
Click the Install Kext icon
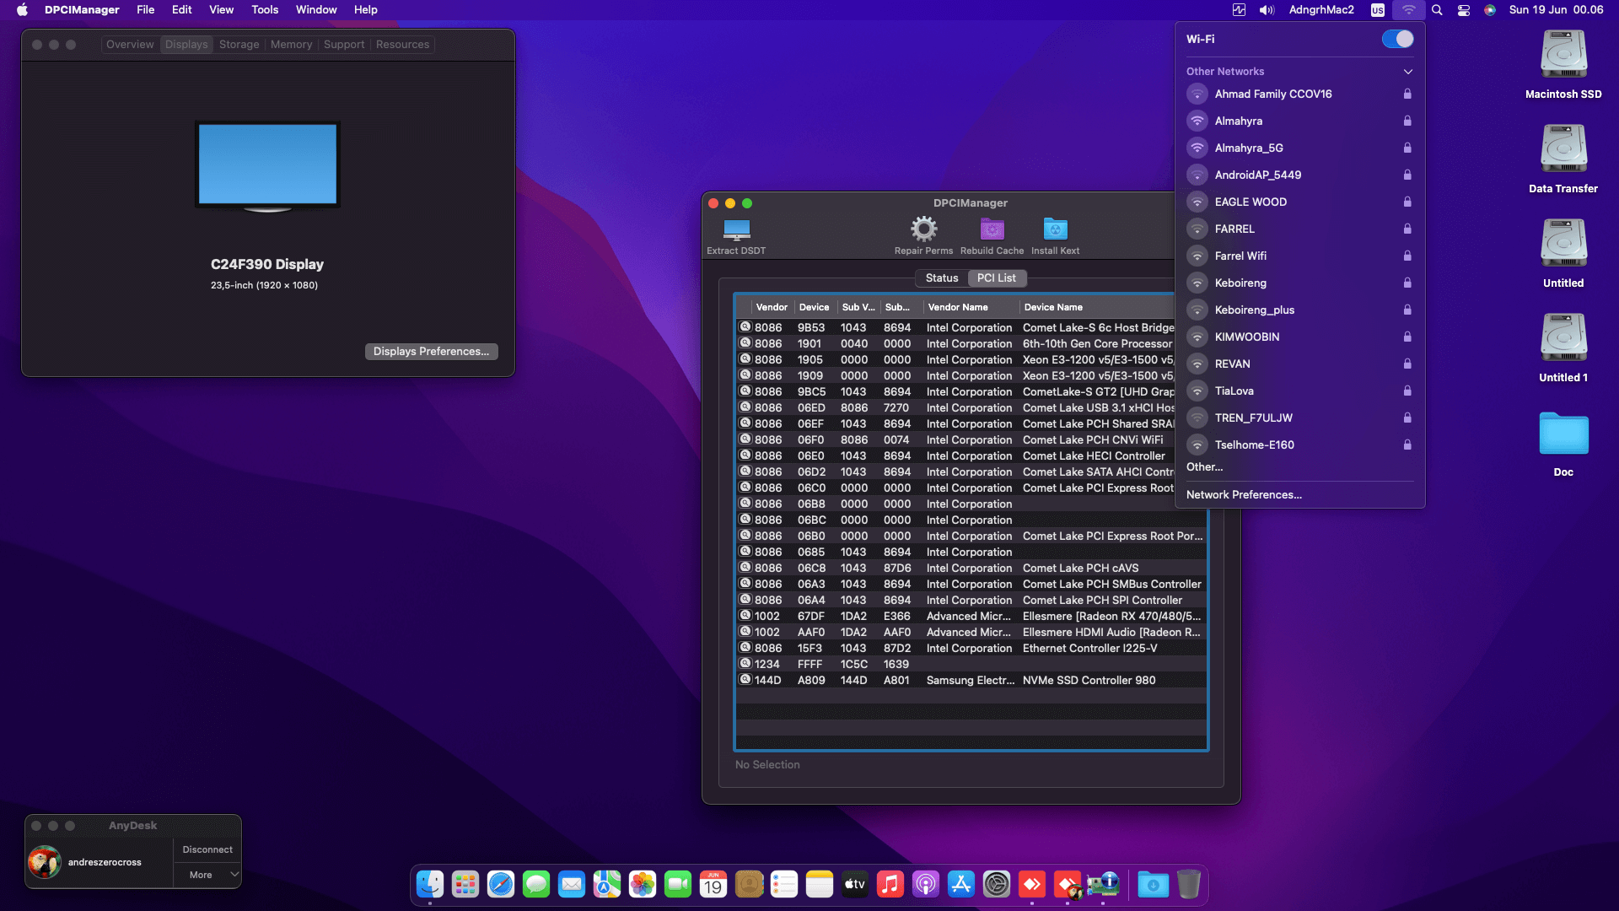pos(1055,229)
